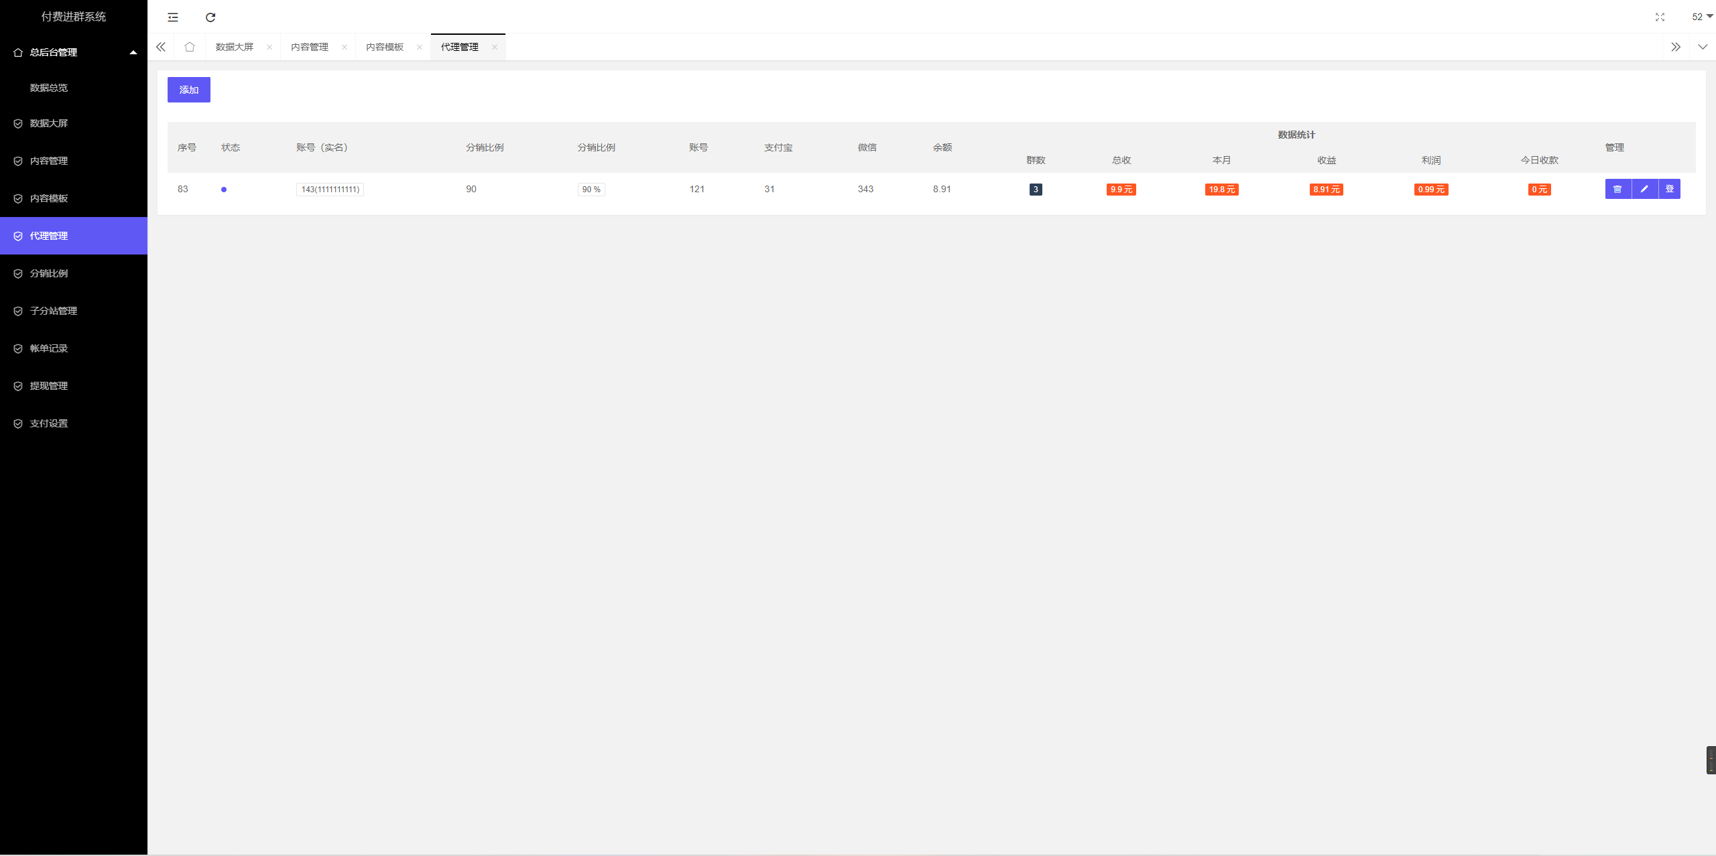Click the 账号（实名） column header
The width and height of the screenshot is (1716, 856).
pos(322,147)
